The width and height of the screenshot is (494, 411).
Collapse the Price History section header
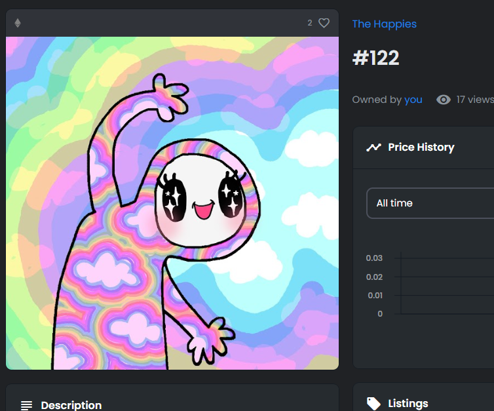point(423,147)
